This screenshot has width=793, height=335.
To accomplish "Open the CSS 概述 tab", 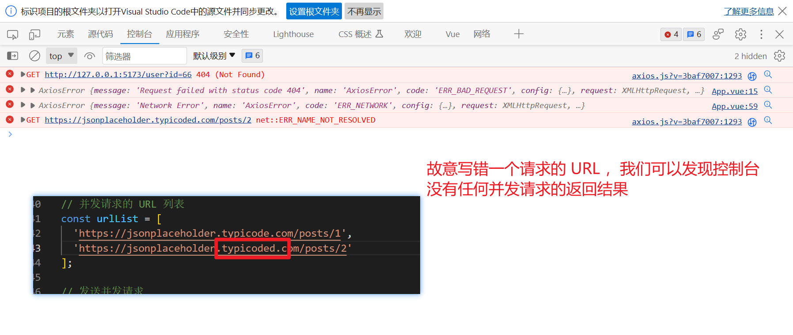I will click(361, 34).
